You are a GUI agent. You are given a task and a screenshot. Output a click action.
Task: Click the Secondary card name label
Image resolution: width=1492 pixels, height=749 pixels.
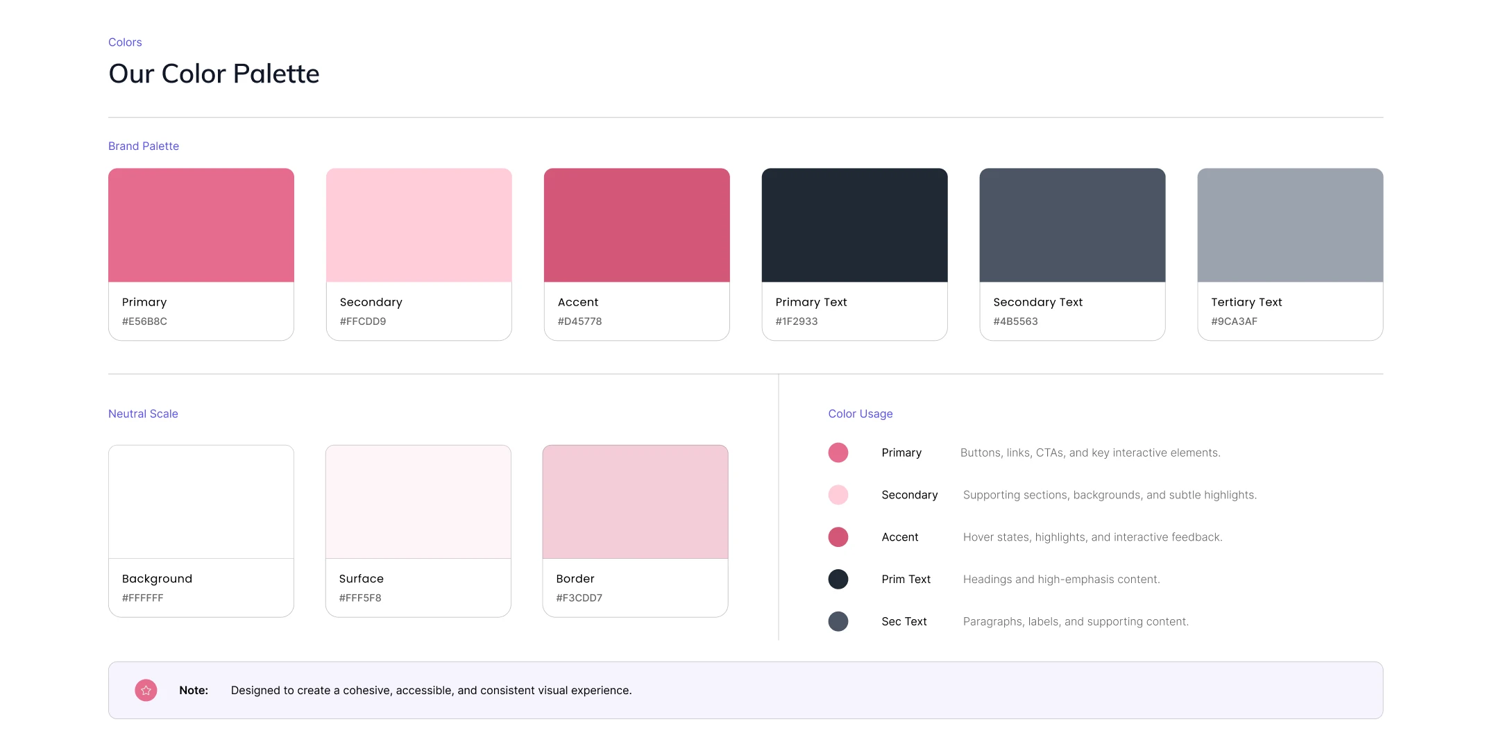tap(371, 302)
